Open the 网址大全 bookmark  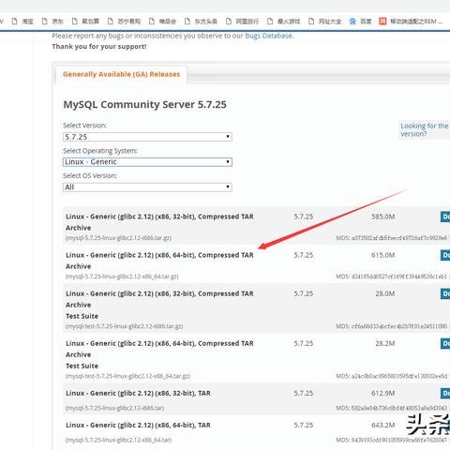325,22
